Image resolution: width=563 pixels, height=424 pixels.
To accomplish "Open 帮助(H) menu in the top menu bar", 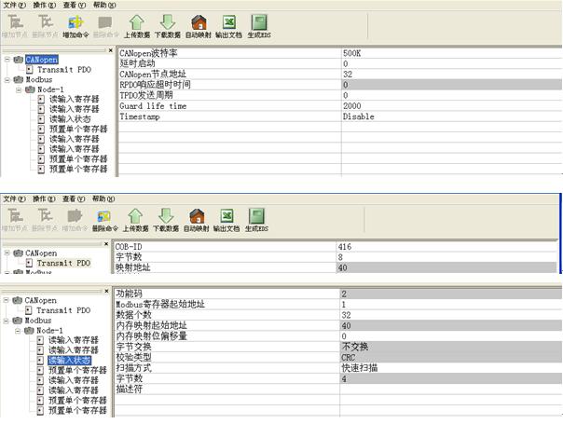I will tap(104, 5).
